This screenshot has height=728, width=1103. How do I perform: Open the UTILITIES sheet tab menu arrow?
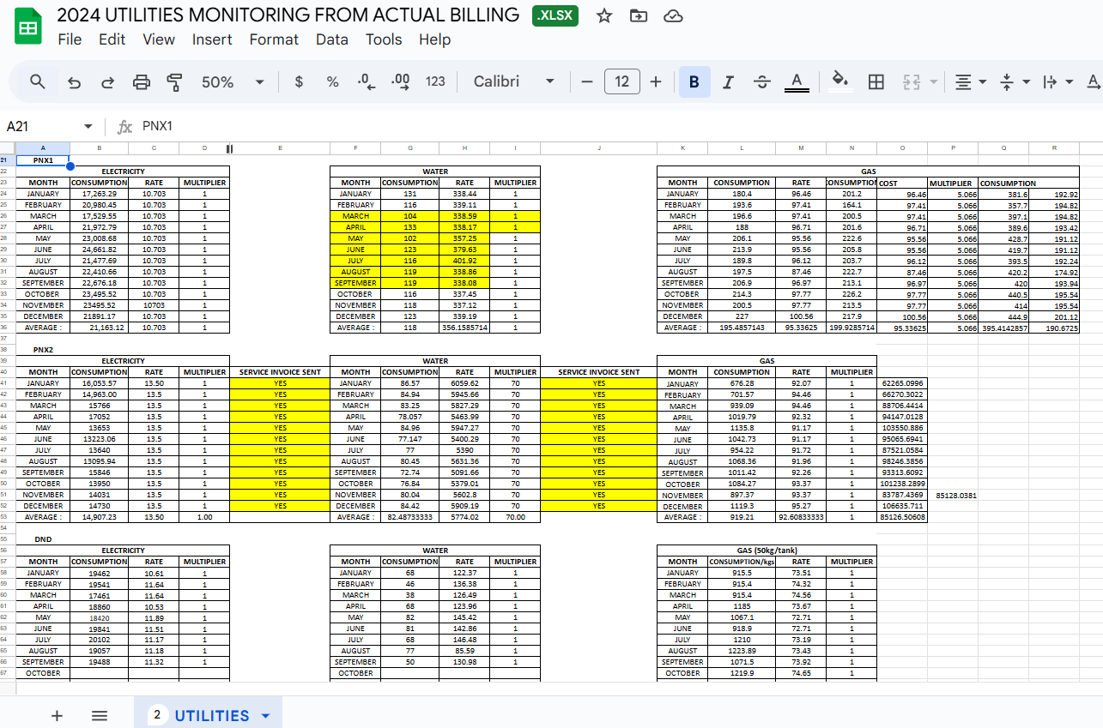coord(265,716)
